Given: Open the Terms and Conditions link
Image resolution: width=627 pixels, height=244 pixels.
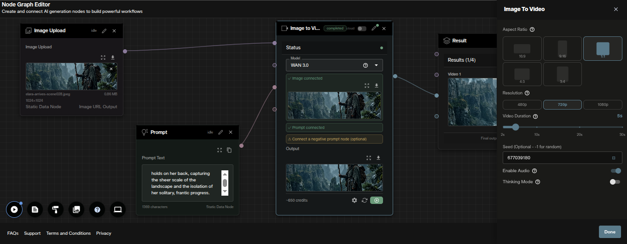Looking at the screenshot, I should pyautogui.click(x=69, y=233).
